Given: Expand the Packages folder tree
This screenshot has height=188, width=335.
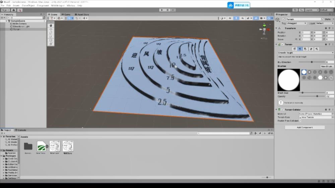Looking at the screenshot, I should (x=1, y=156).
